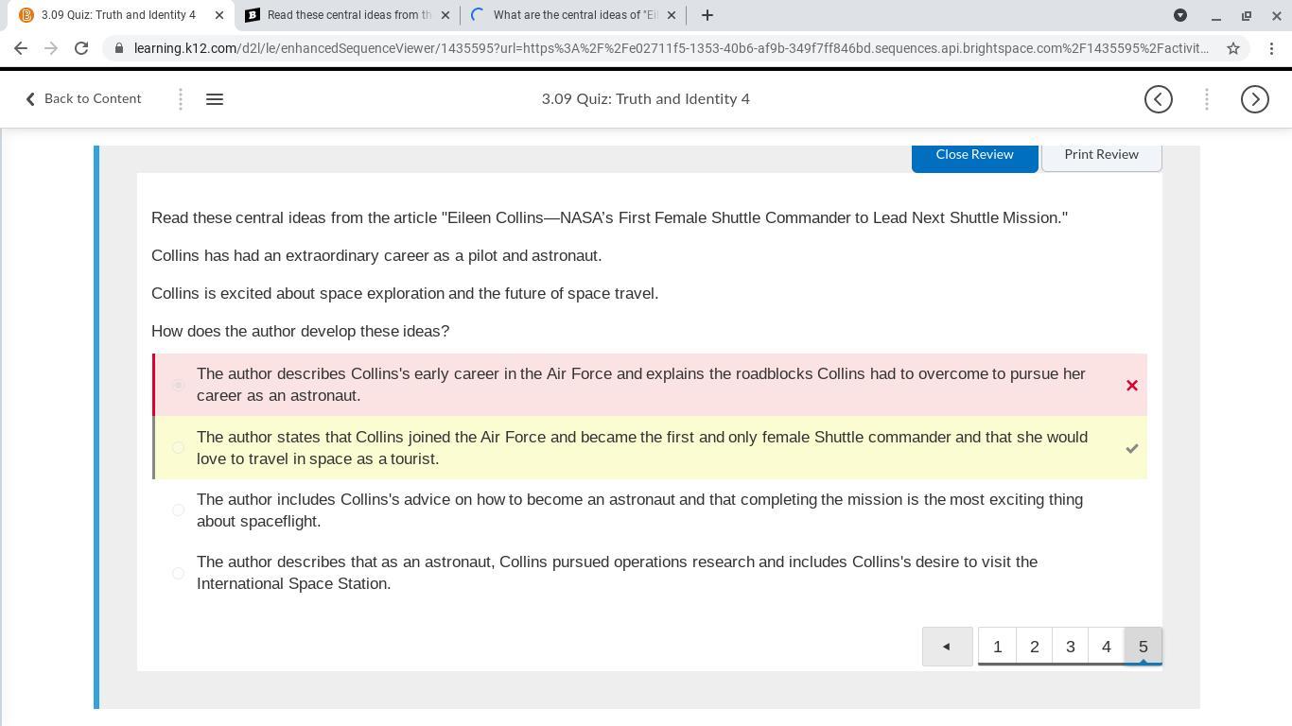Open the Chrome three-dot menu
Image resolution: width=1292 pixels, height=726 pixels.
[1271, 48]
